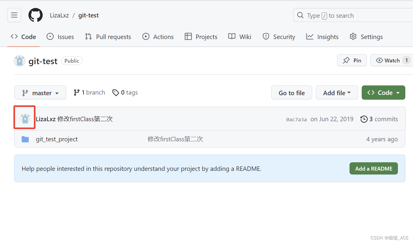Click the 'Add a README' button
Image resolution: width=413 pixels, height=243 pixels.
(x=374, y=169)
